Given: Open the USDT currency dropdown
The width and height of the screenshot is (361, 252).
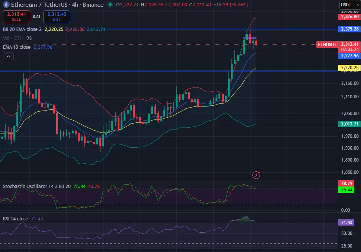Looking at the screenshot, I should (349, 5).
